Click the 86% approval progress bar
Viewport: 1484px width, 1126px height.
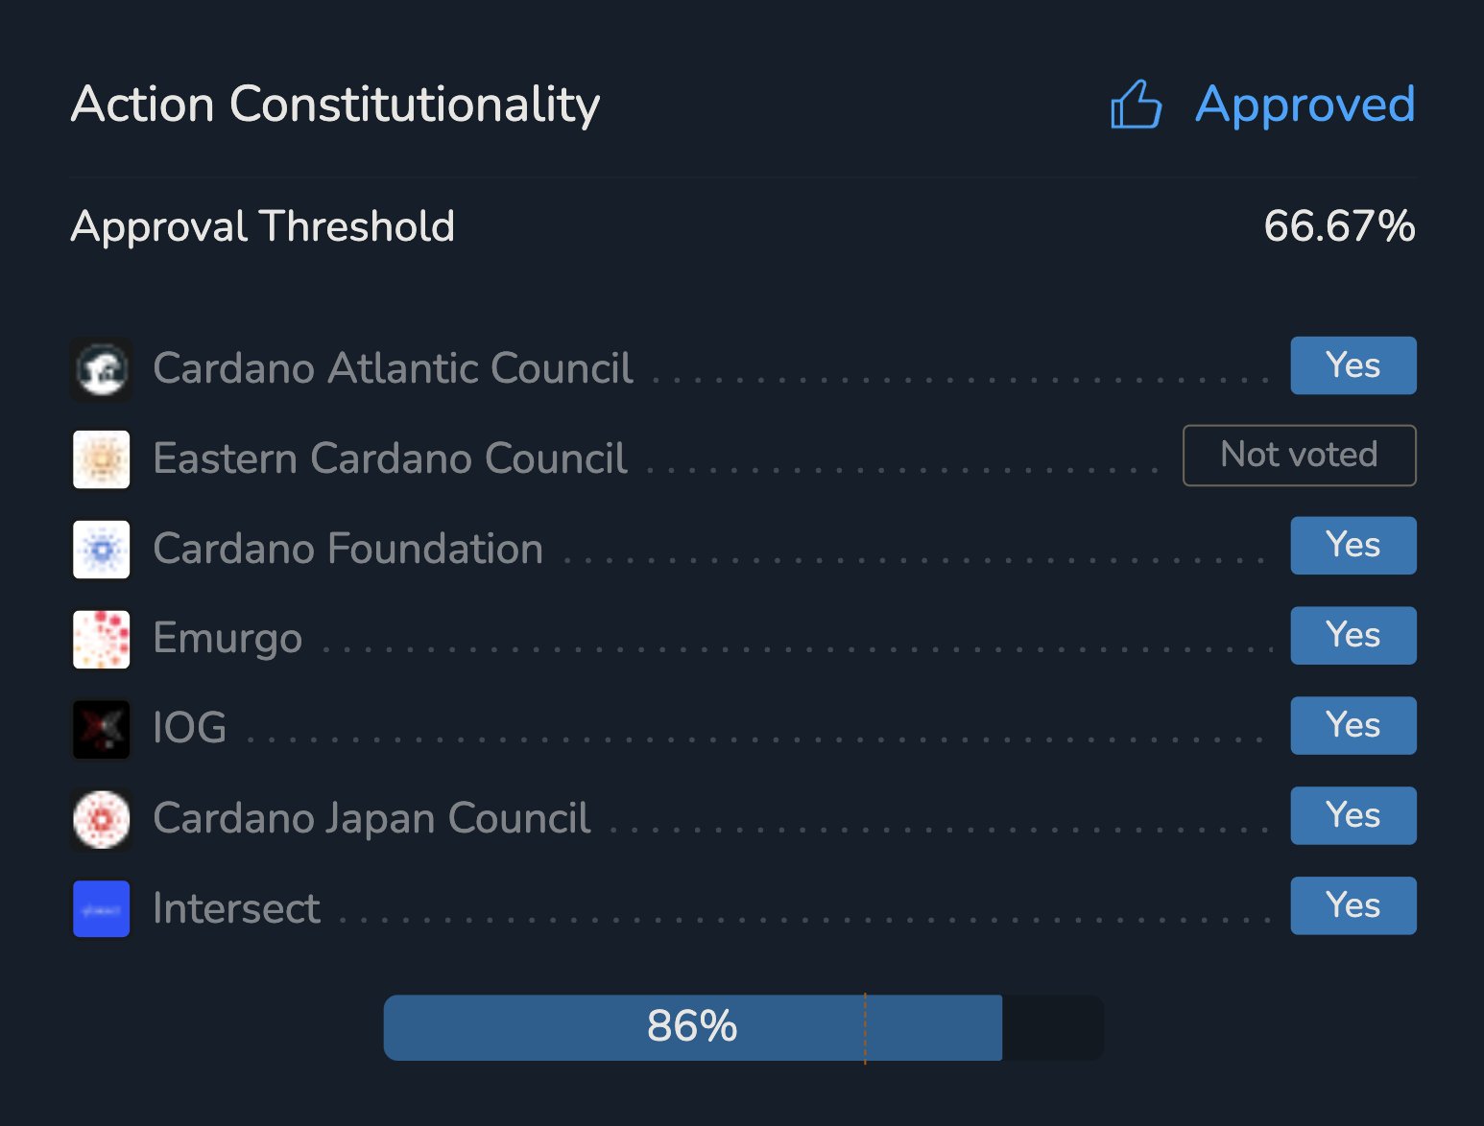click(x=691, y=1027)
